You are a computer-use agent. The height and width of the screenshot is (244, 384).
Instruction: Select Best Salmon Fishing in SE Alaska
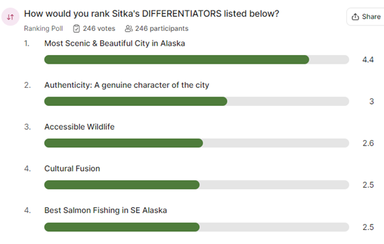105,210
